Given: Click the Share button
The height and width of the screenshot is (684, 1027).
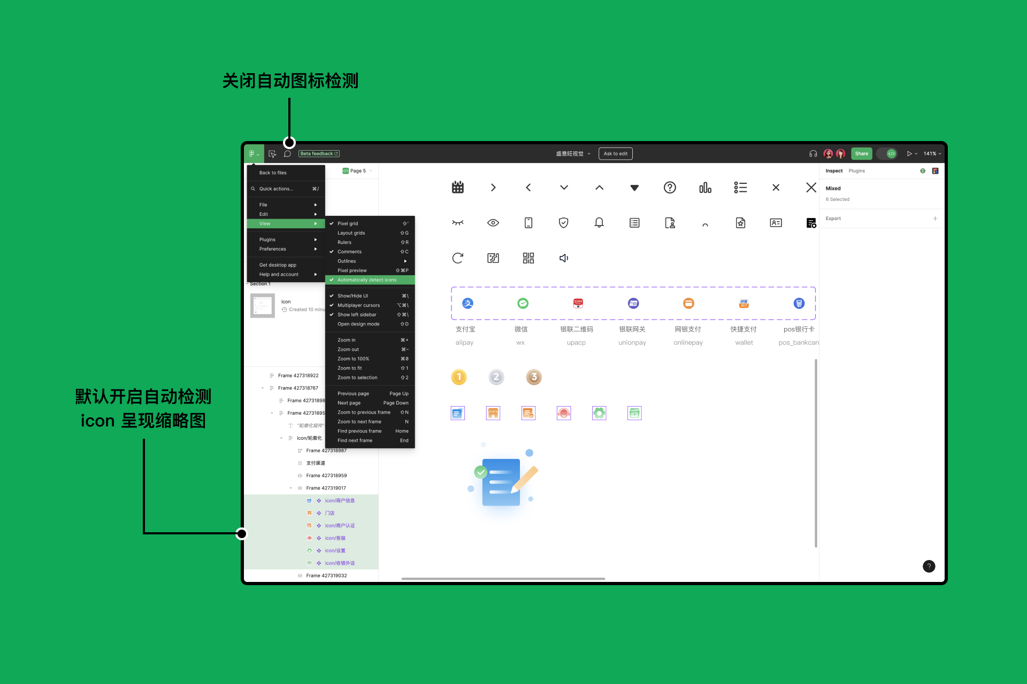Looking at the screenshot, I should (861, 154).
